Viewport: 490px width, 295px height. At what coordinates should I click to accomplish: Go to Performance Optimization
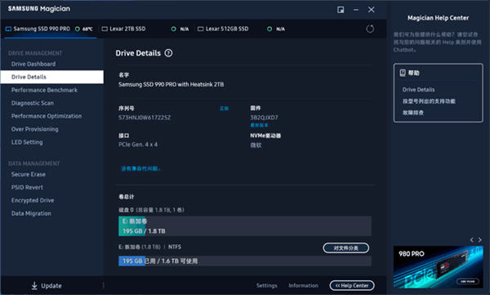(x=47, y=116)
